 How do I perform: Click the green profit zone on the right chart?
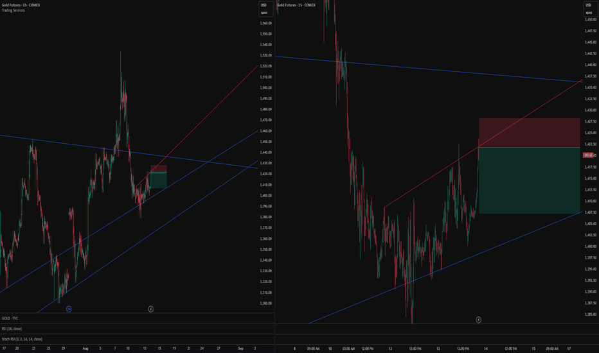point(530,180)
